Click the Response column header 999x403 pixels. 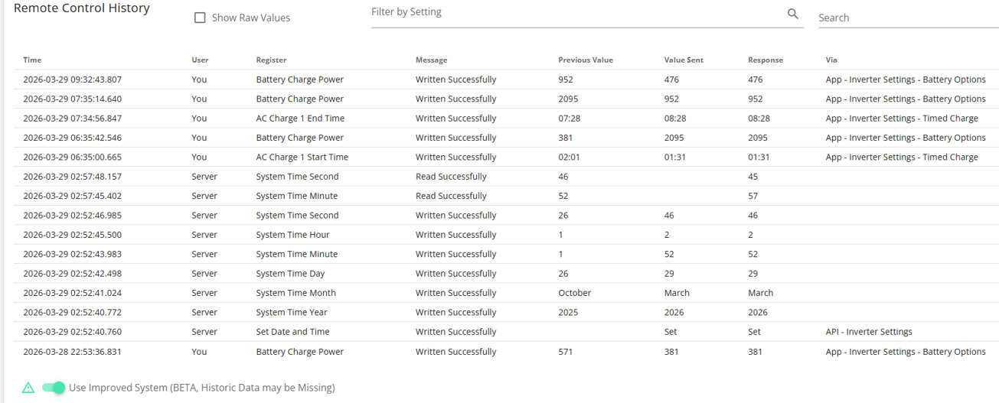coord(766,60)
